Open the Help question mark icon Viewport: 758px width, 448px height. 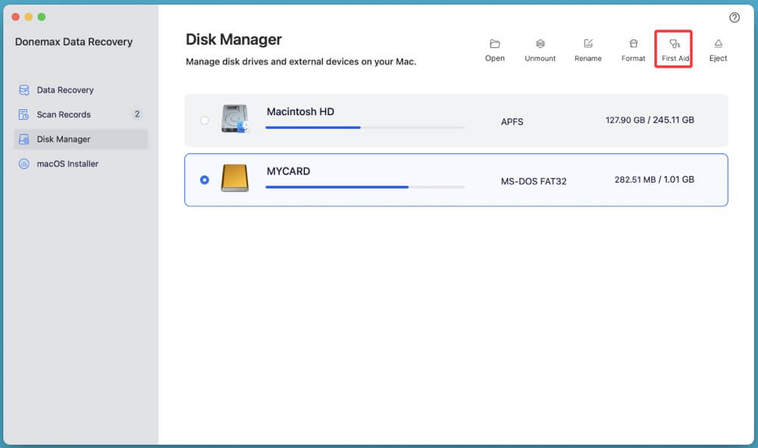734,18
